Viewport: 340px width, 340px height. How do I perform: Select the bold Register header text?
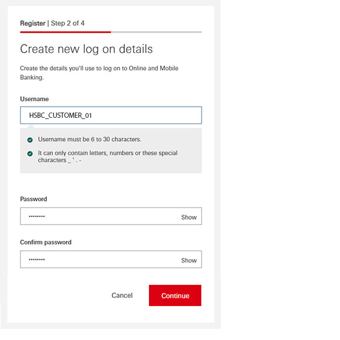[x=33, y=23]
